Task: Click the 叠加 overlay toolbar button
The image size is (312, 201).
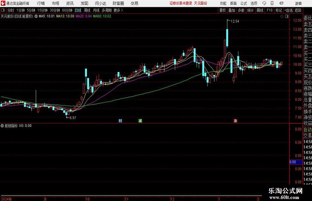Action: tap(232, 10)
